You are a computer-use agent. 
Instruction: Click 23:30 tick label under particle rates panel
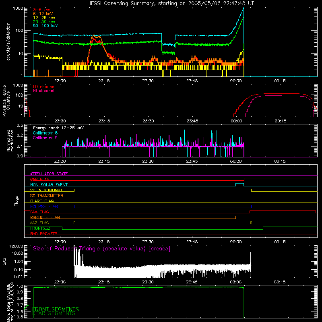coord(148,121)
